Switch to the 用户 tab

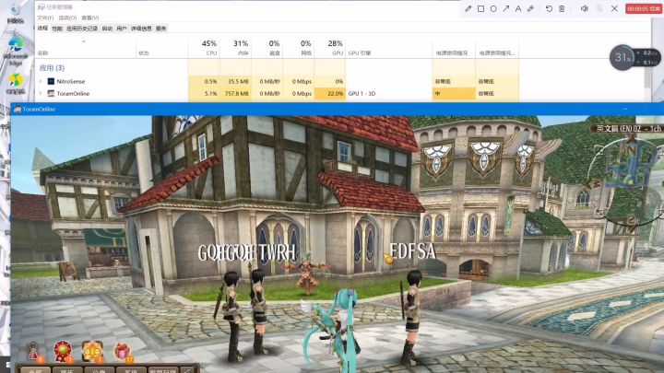coord(122,29)
